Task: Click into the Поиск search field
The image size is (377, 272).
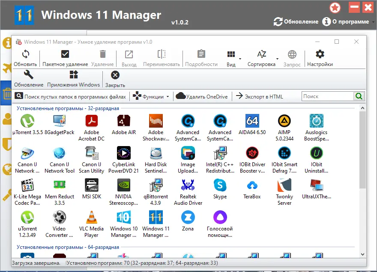Action: tap(327, 96)
